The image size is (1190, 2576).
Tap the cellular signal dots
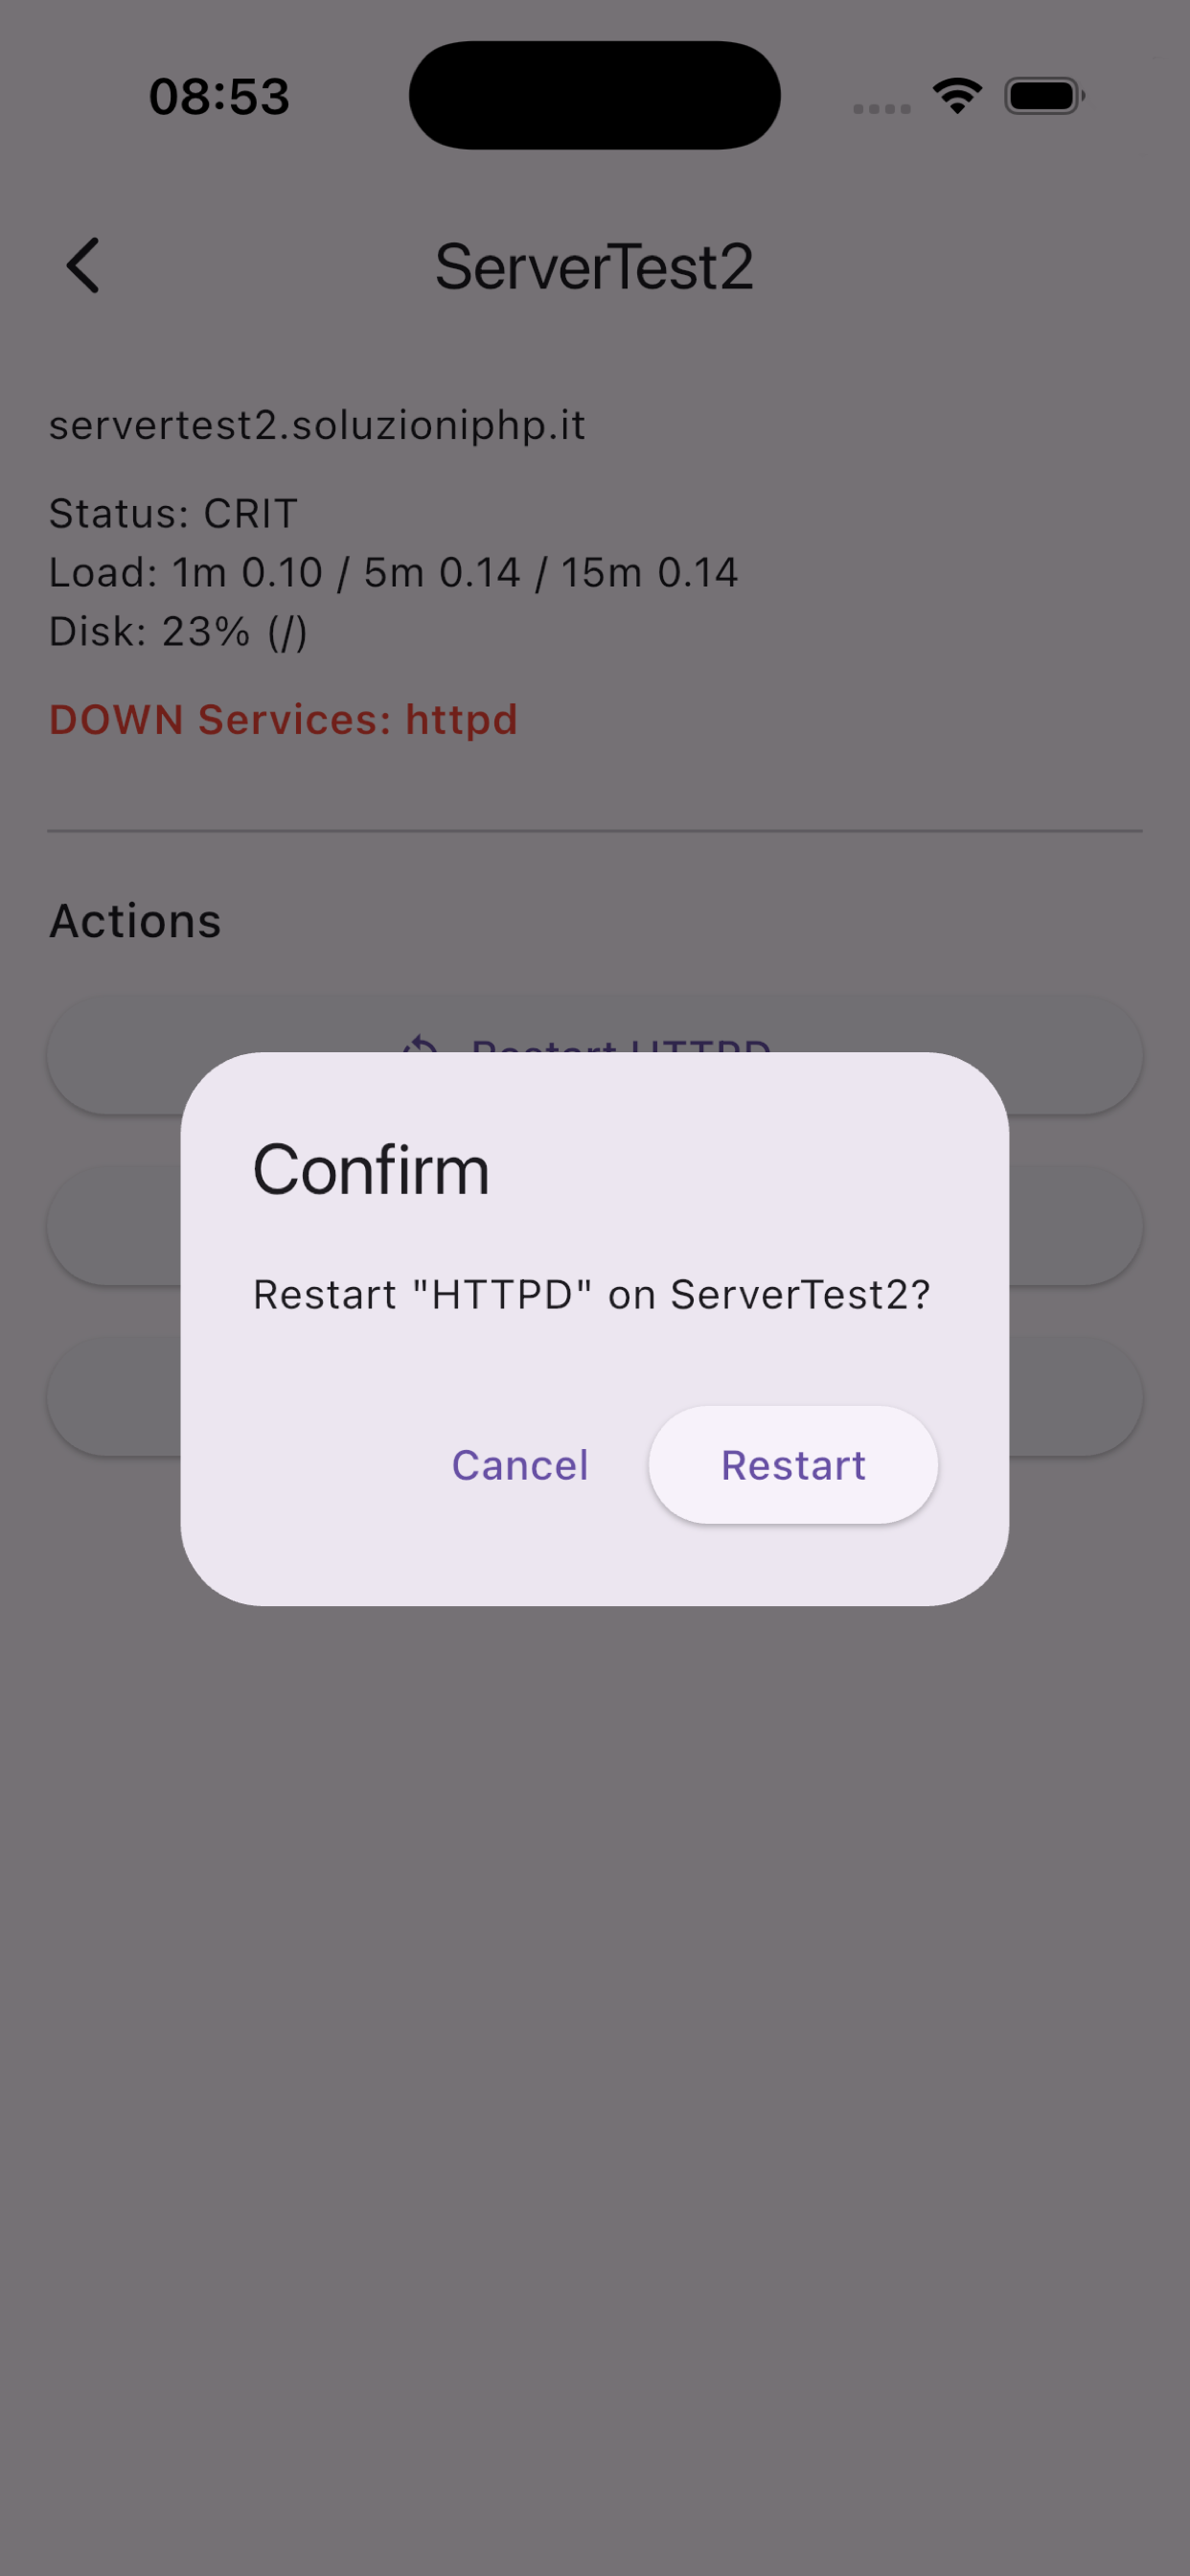click(x=881, y=108)
